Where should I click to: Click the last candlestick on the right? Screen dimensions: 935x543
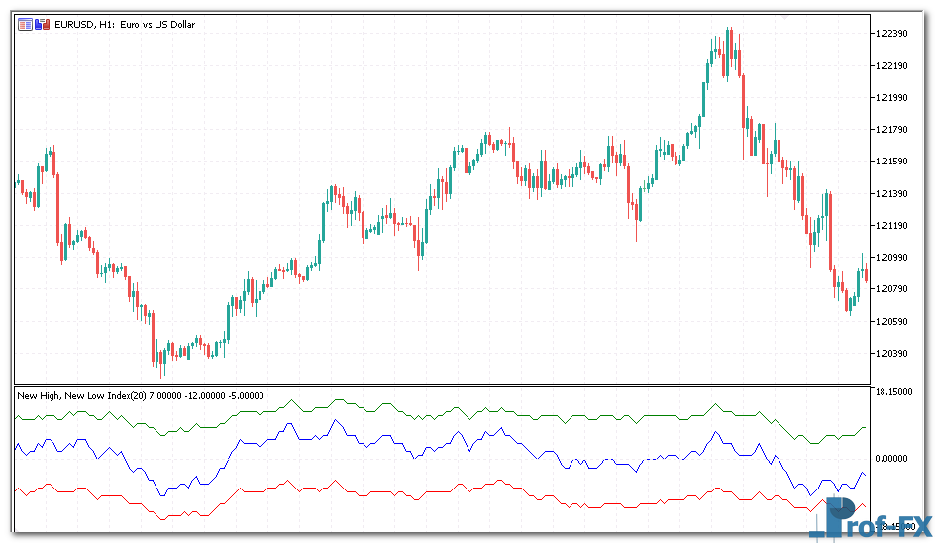pyautogui.click(x=866, y=272)
